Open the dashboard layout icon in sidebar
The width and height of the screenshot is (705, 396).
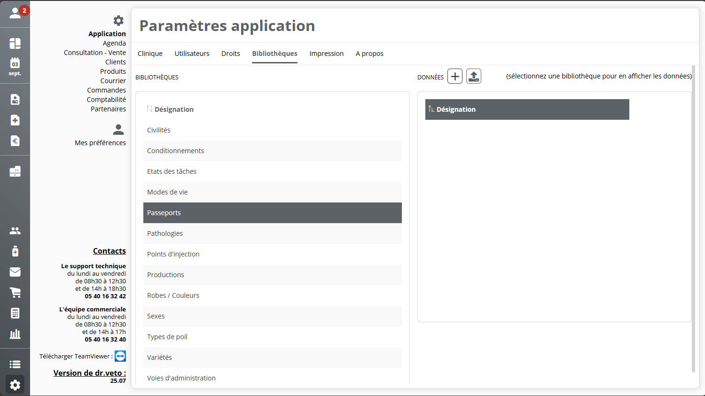pyautogui.click(x=15, y=43)
